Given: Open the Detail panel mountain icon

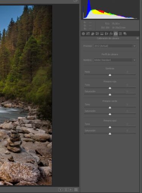Looking at the screenshot, I should tap(93, 34).
